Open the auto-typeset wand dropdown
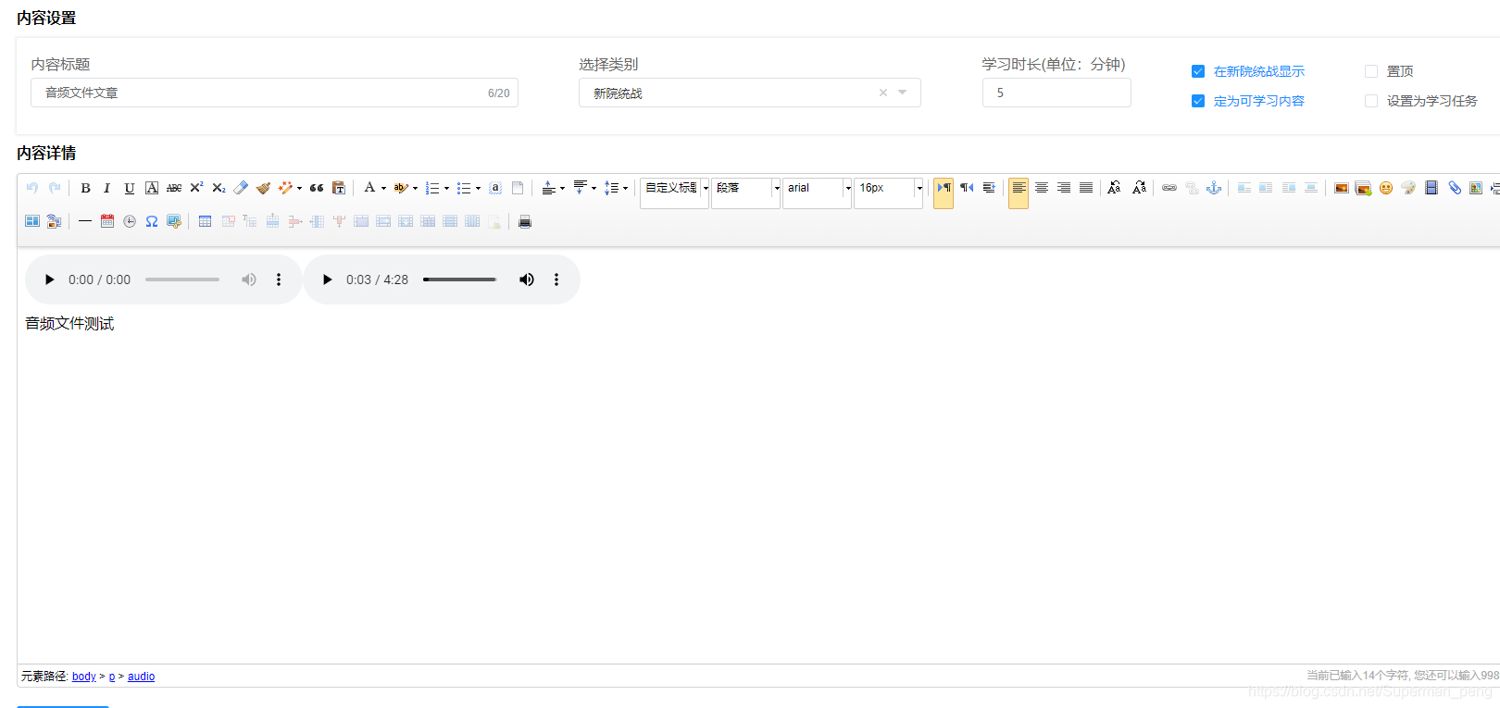Screen dimensions: 1500x708 coord(299,188)
